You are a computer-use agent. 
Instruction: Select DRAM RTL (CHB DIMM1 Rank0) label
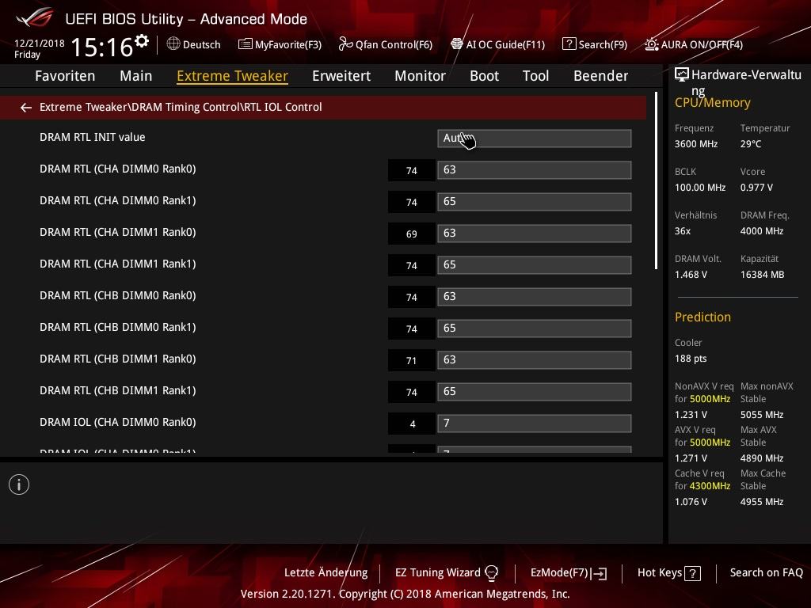118,359
